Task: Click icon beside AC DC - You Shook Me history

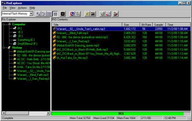Action: (15, 63)
